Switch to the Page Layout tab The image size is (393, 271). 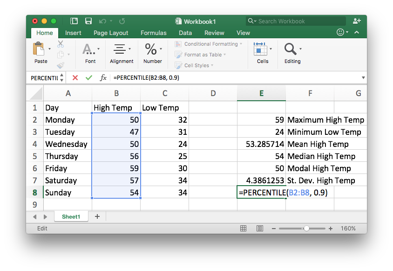(111, 33)
